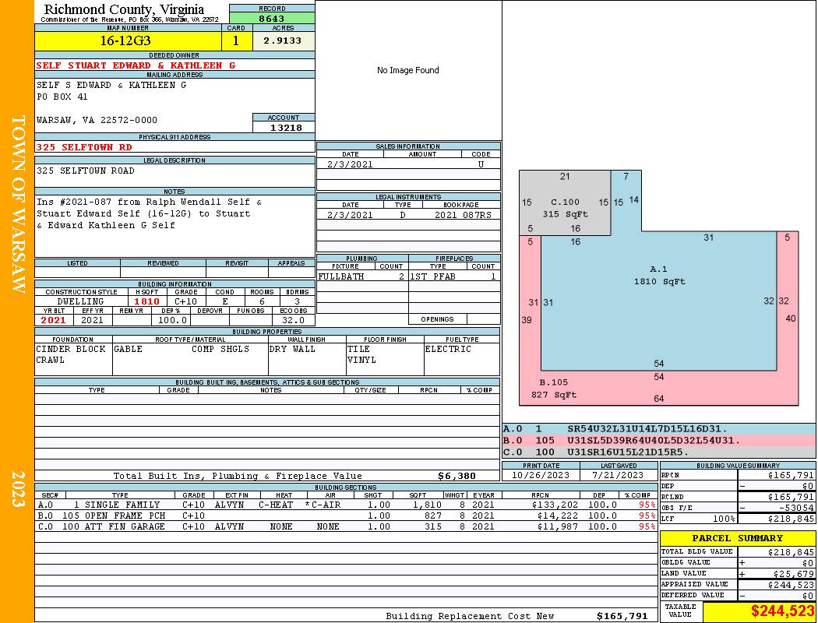
Task: Click the rooms value 6
Action: click(262, 301)
